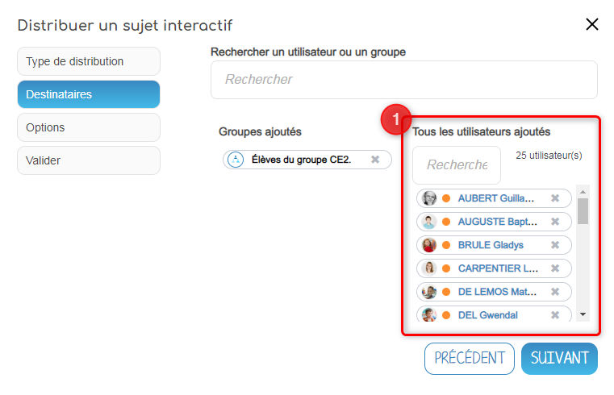
Task: Remove DE LEMOS from added users
Action: (555, 292)
